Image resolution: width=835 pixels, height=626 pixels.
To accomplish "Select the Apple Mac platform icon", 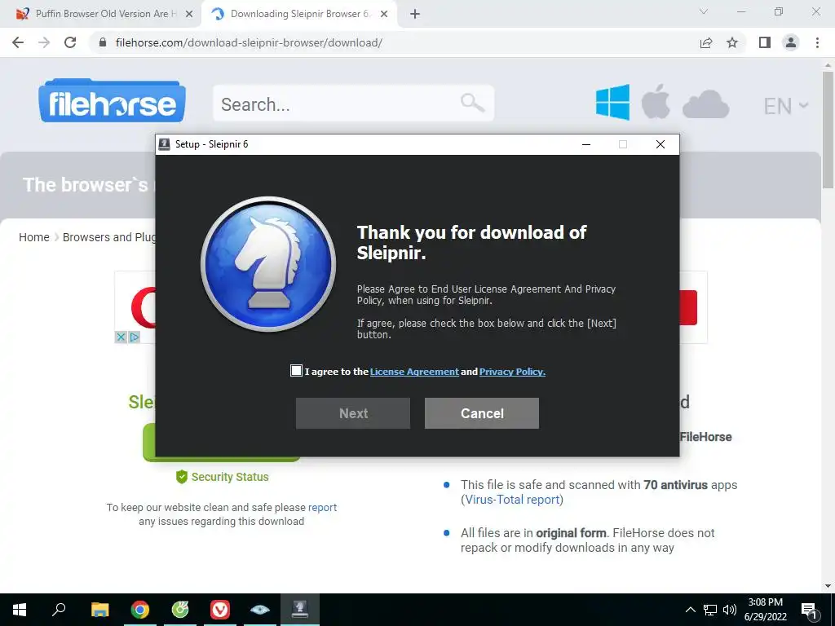I will click(x=655, y=102).
